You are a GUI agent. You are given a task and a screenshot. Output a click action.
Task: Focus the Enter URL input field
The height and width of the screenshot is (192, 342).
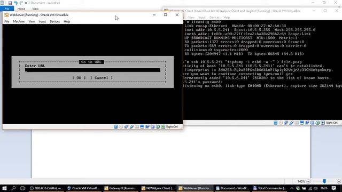tap(92, 70)
